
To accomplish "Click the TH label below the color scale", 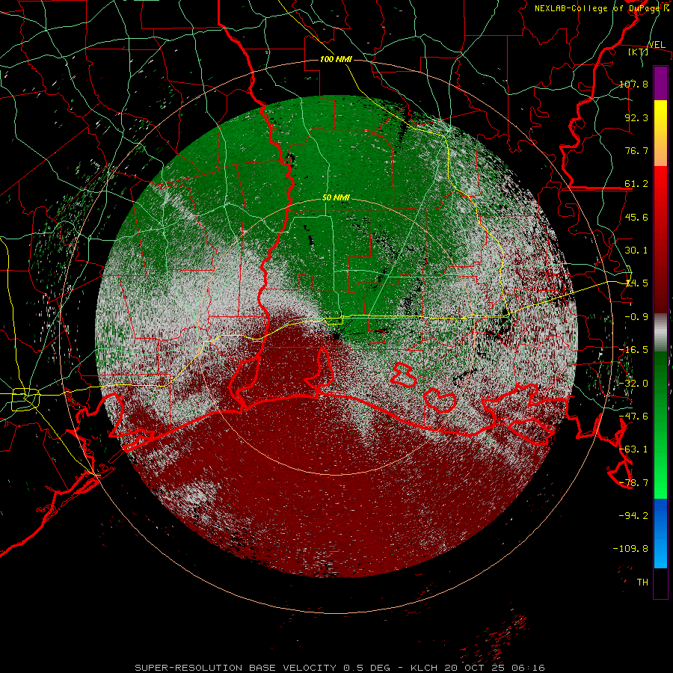I will tap(642, 583).
